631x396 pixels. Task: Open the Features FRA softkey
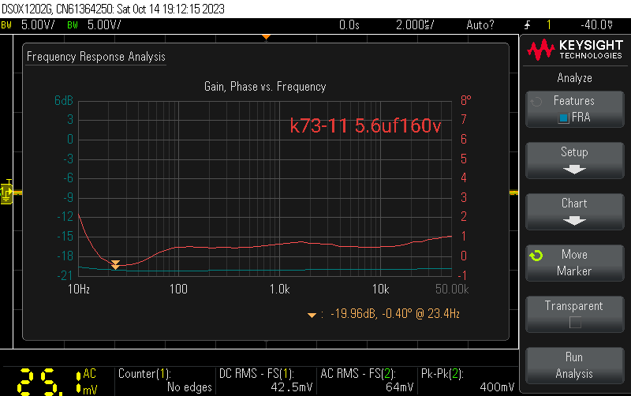pos(574,109)
